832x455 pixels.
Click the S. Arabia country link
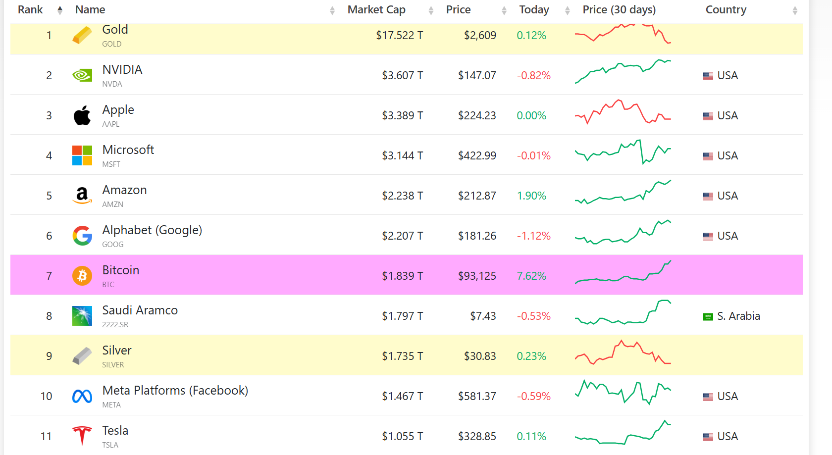click(x=738, y=316)
